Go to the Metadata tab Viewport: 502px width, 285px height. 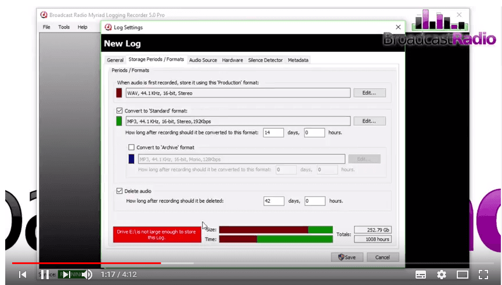click(298, 60)
